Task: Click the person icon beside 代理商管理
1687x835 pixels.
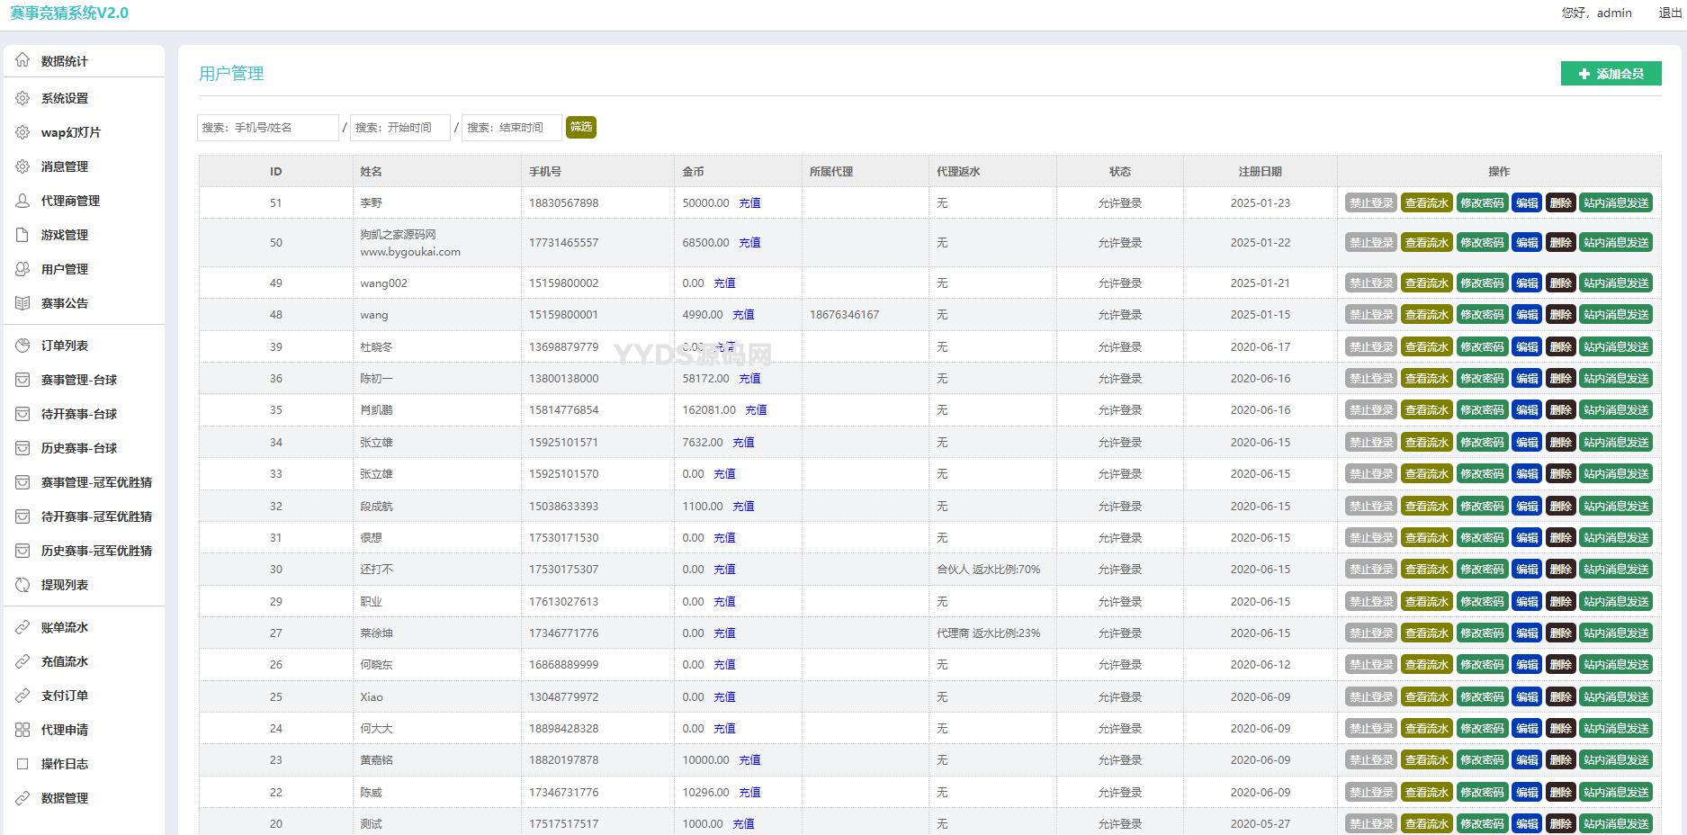Action: 22,201
